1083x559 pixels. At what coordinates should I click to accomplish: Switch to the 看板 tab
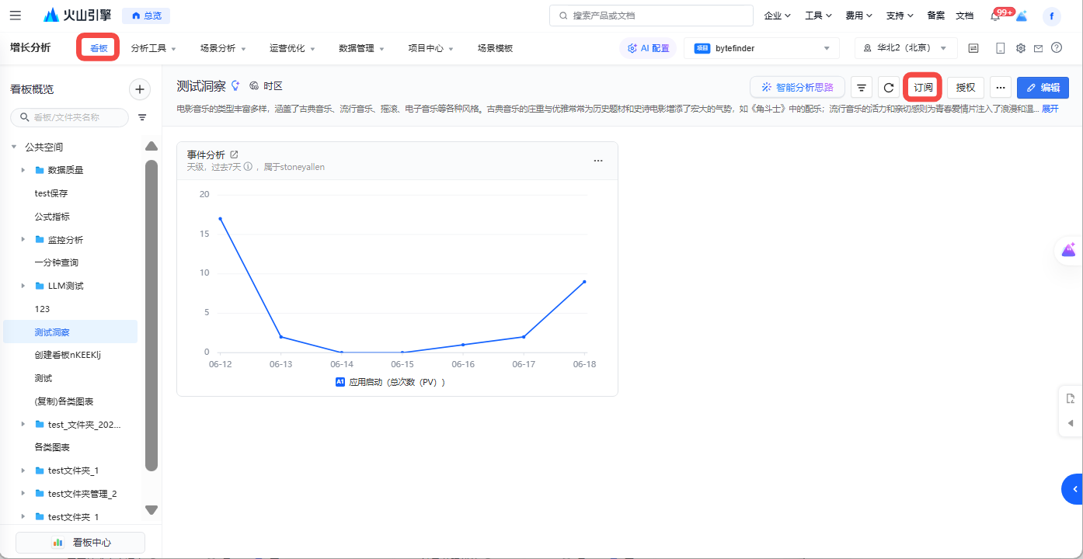click(99, 48)
